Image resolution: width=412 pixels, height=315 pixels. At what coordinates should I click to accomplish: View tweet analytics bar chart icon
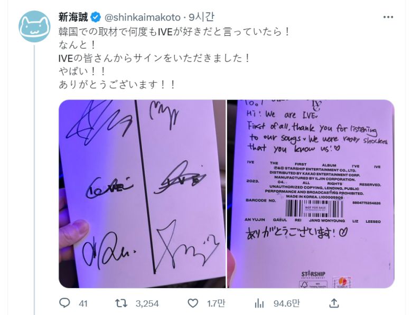click(x=259, y=303)
